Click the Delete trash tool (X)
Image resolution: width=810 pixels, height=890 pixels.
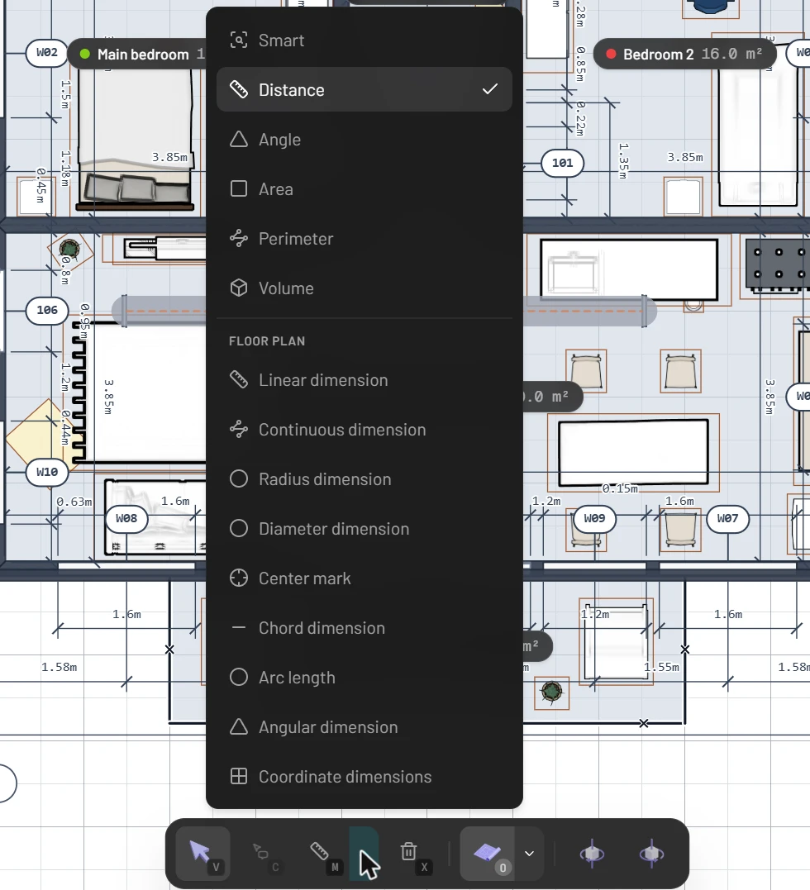412,854
